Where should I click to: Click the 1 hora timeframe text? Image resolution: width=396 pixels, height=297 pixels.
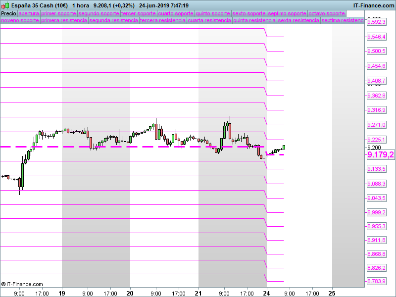pos(81,5)
